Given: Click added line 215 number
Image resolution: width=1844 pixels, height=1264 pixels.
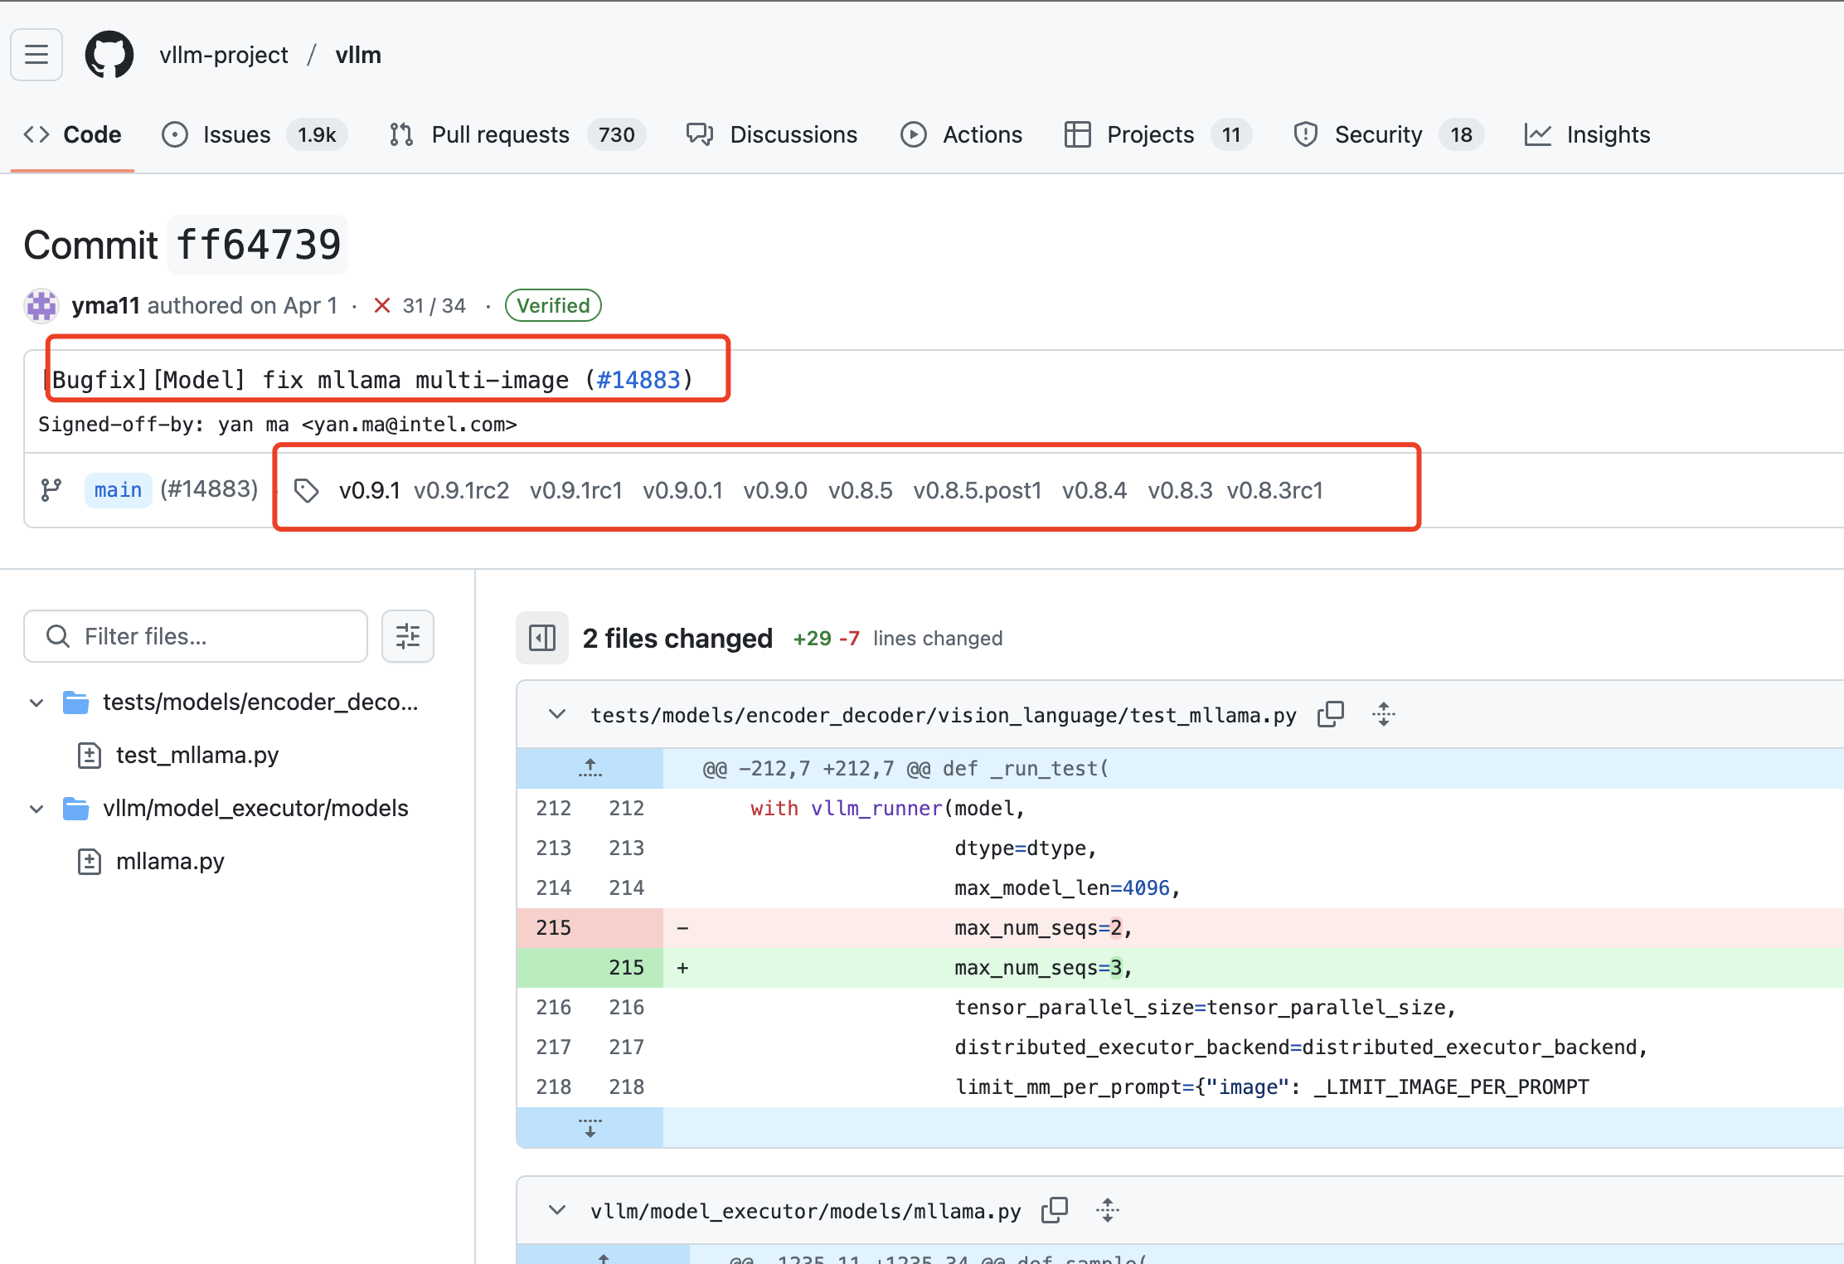Looking at the screenshot, I should (627, 967).
